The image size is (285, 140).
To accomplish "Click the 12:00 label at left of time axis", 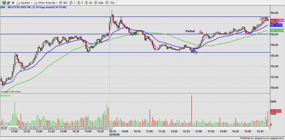I will (15, 132).
